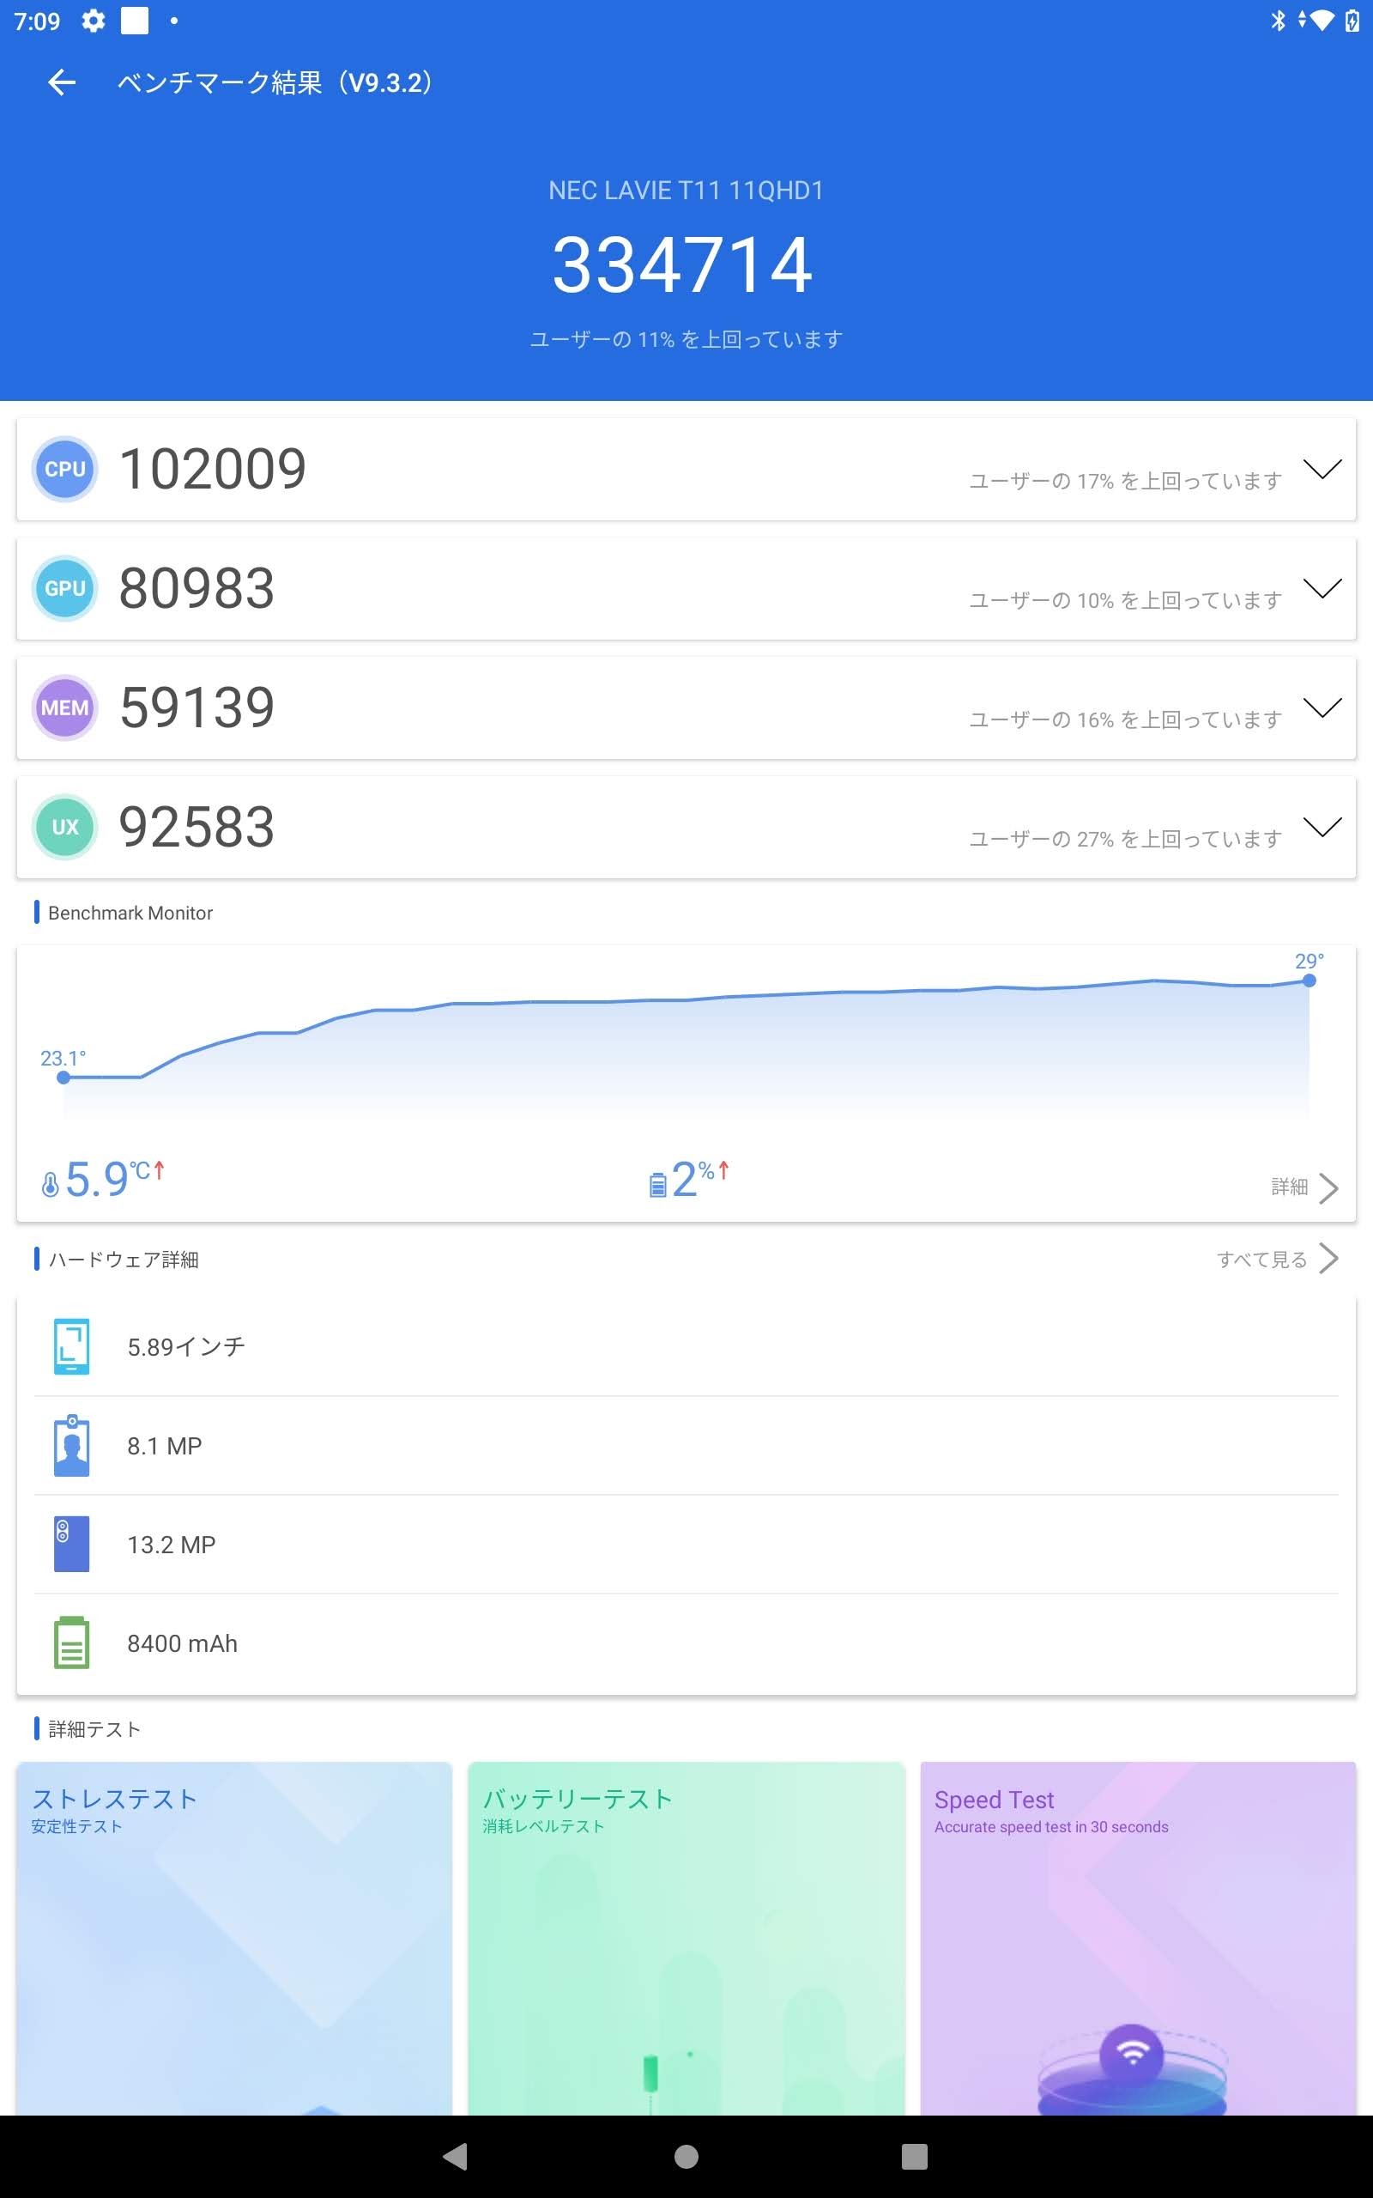Tap the 詳細テスト section heading

click(94, 1728)
